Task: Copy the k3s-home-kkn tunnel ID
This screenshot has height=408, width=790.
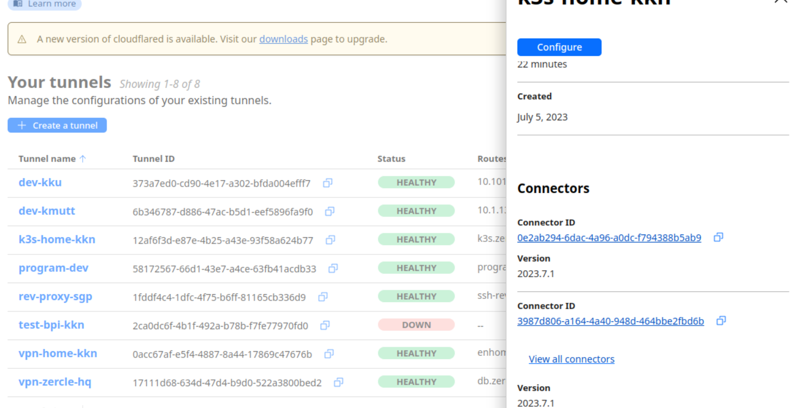Action: click(330, 240)
